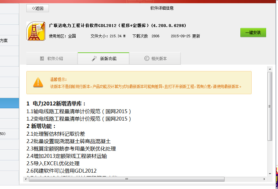
Task: Click the horizontal scrollbar thumb
Action: 127,179
